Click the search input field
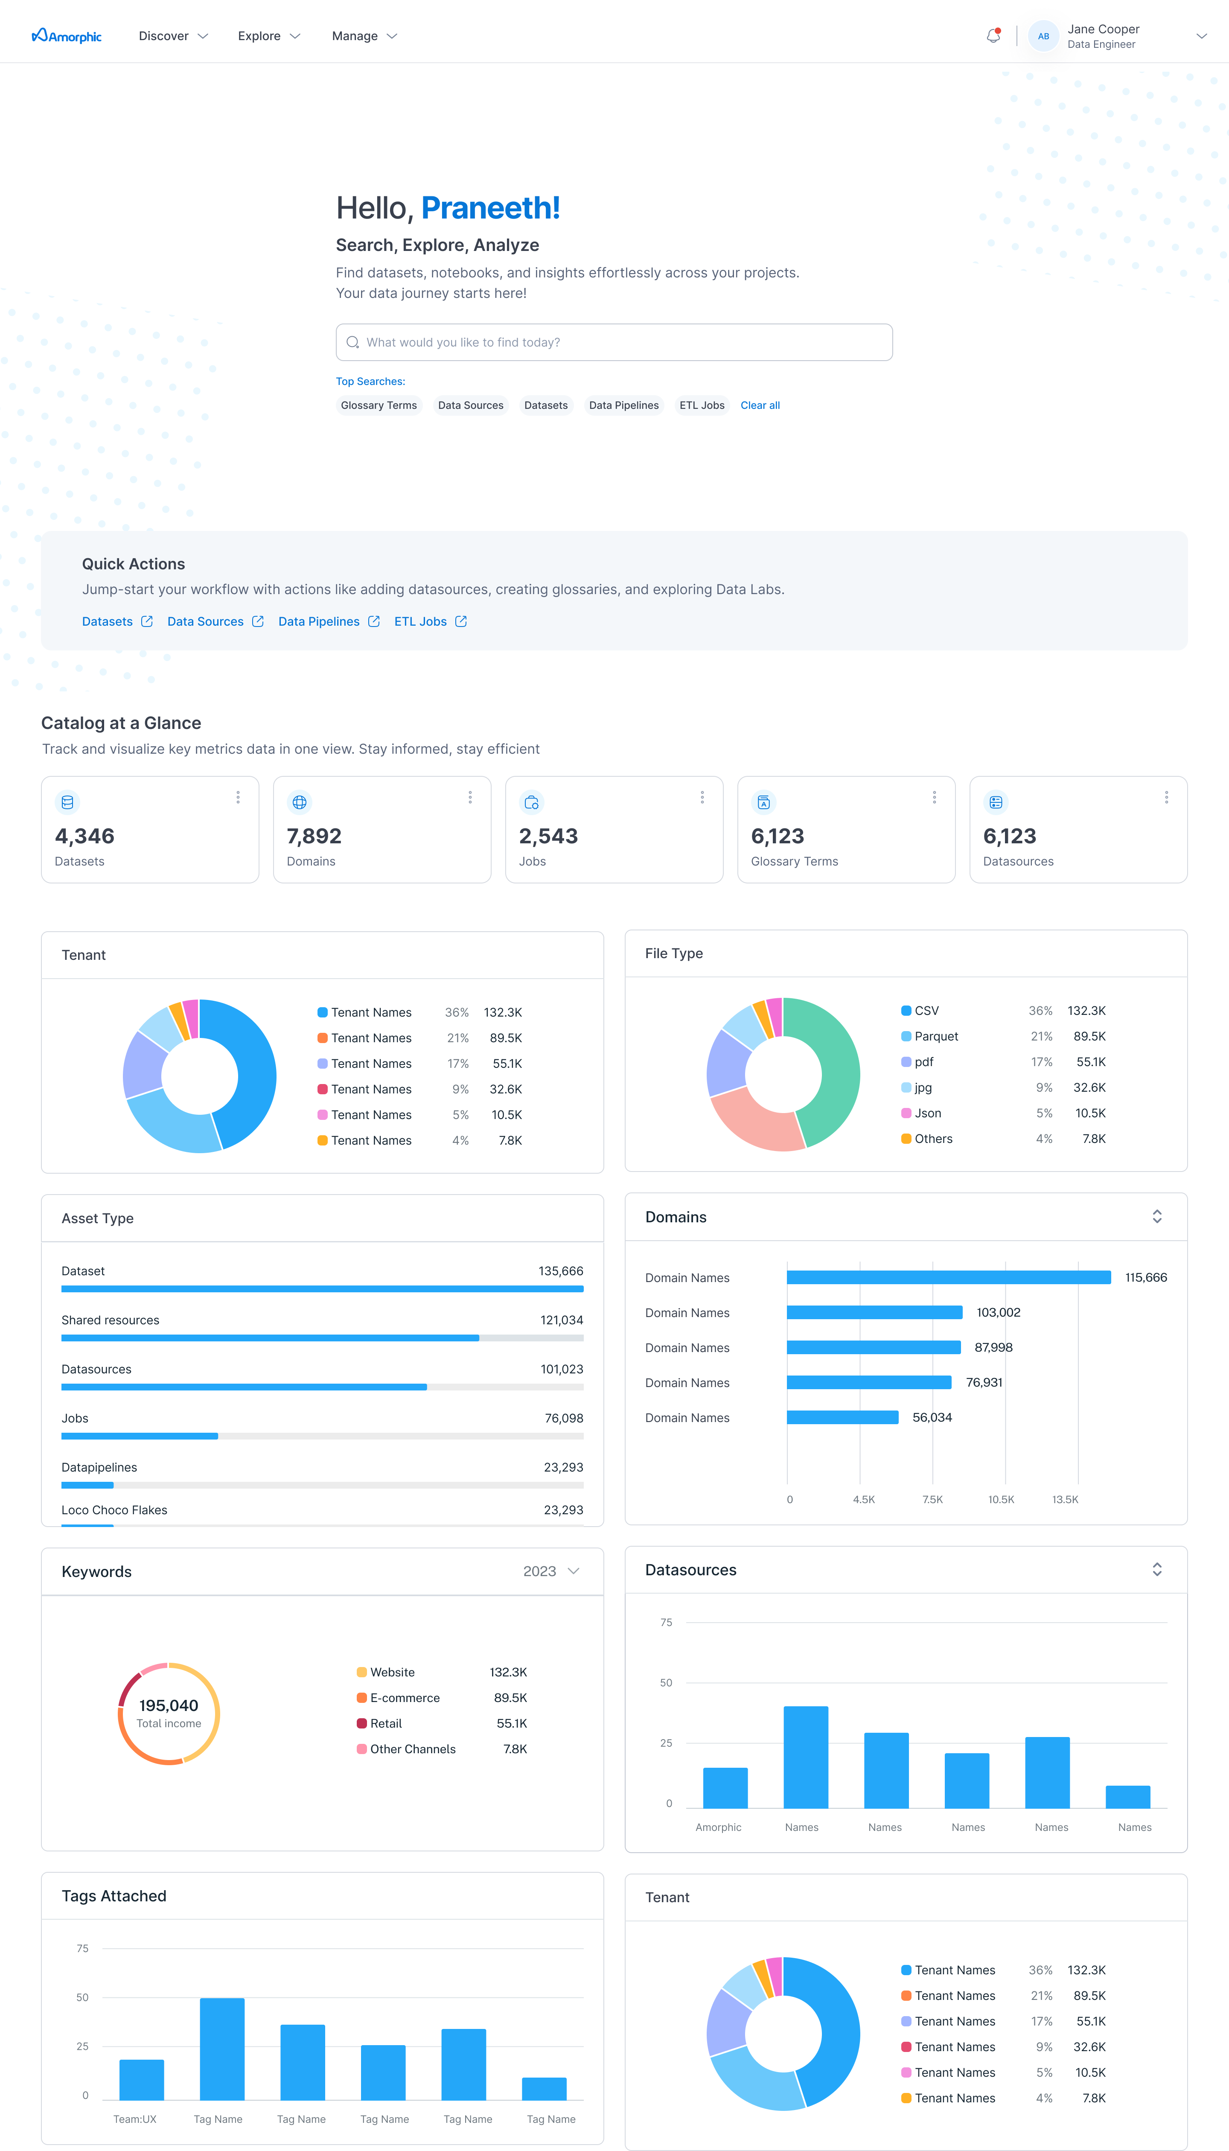The image size is (1229, 2151). (x=614, y=342)
